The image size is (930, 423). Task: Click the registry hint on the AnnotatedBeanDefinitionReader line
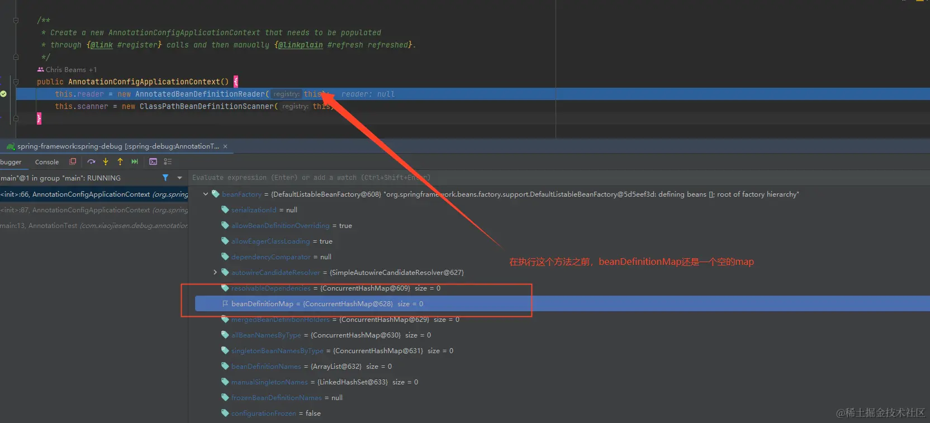[x=286, y=94]
